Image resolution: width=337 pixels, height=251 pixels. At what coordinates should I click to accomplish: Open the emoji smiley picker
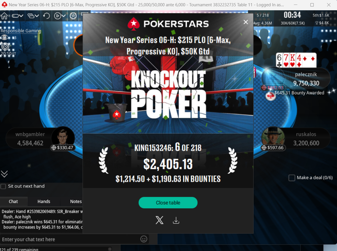point(143,239)
